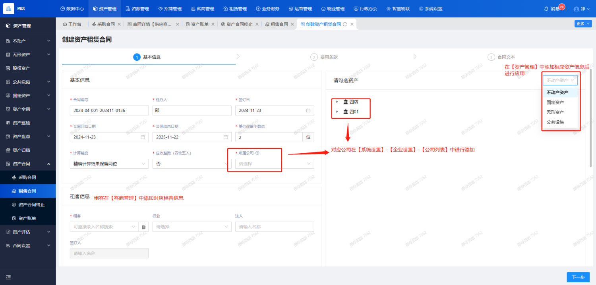Switch to the 合同详情 tab
The width and height of the screenshot is (596, 285).
(x=149, y=24)
